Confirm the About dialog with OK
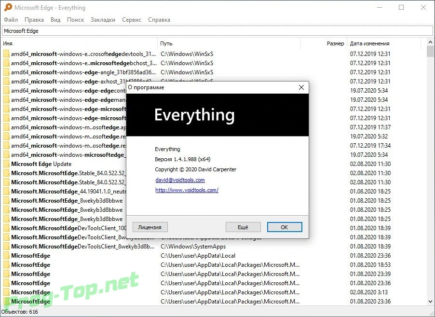Viewport: 435px width, 317px height. point(285,227)
